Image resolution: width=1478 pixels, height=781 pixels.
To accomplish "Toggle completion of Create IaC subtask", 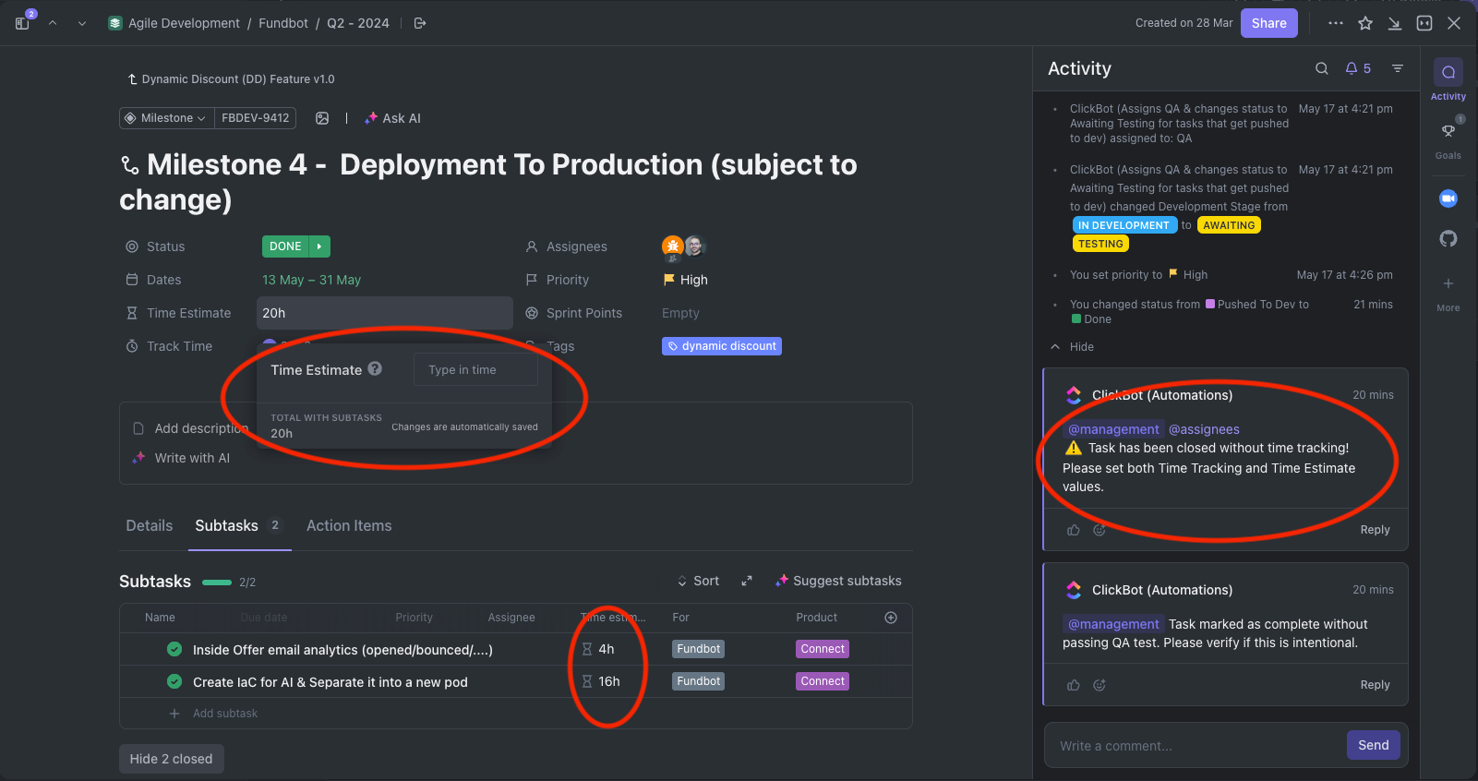I will click(x=174, y=681).
